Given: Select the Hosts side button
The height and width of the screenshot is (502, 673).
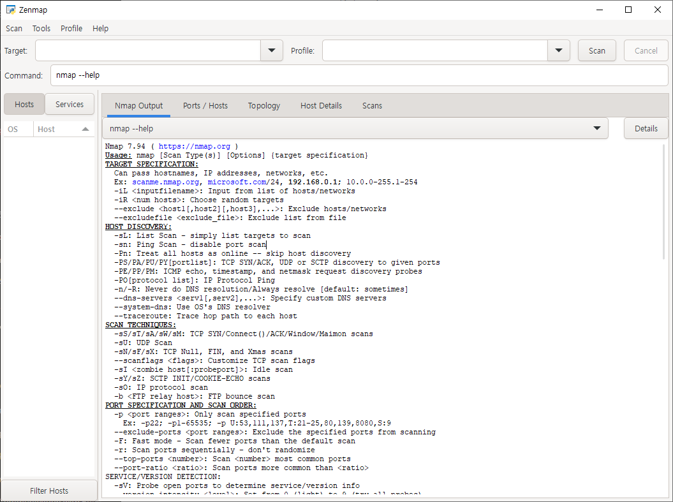Looking at the screenshot, I should [x=24, y=104].
